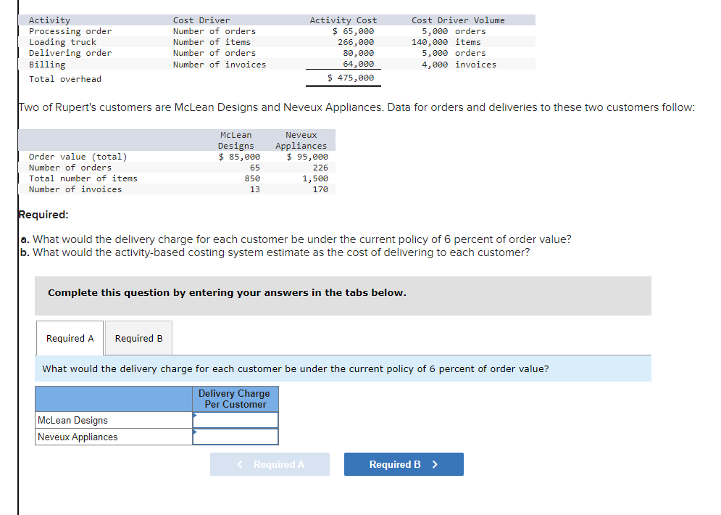The width and height of the screenshot is (721, 515).
Task: Click the 266,000 activity cost value
Action: [356, 42]
